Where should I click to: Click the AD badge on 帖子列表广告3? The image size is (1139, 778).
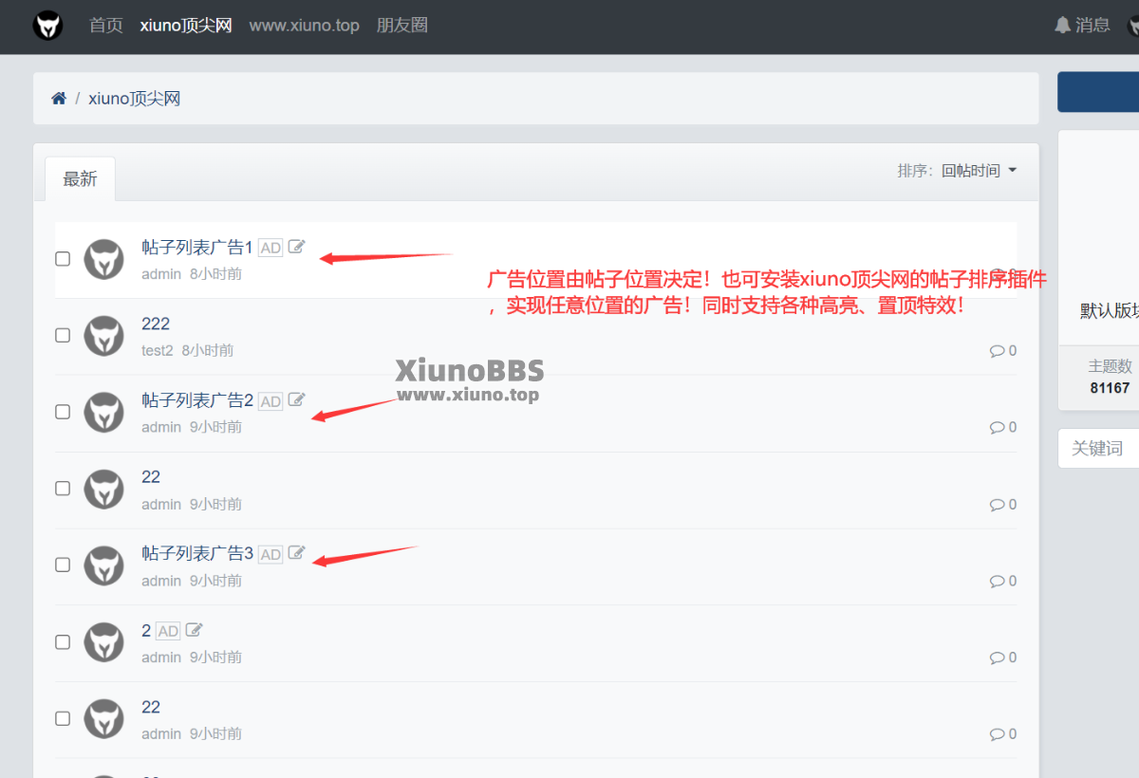[x=271, y=554]
